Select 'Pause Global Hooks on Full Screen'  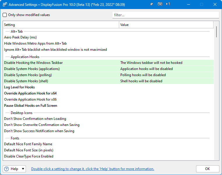[31, 106]
